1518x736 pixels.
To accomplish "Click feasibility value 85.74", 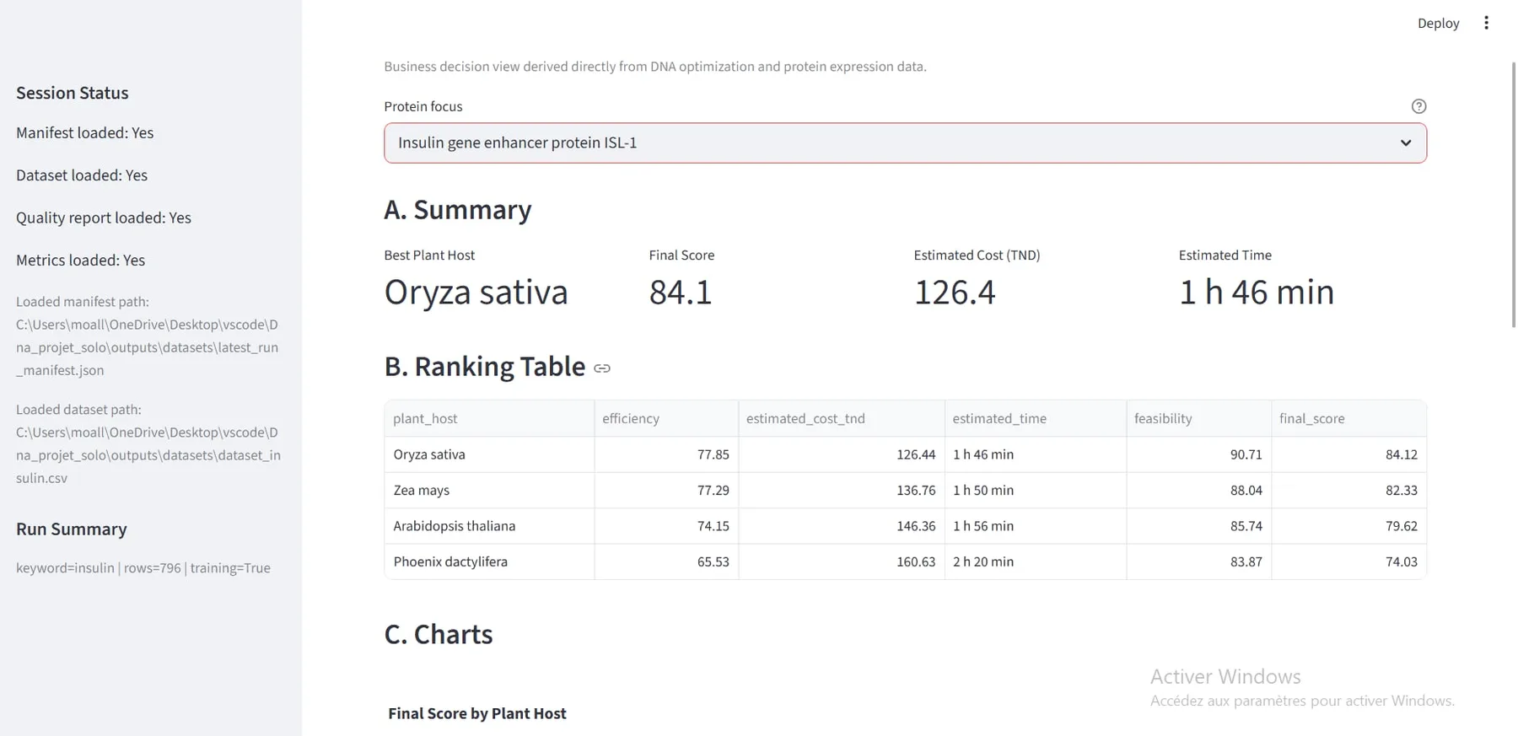I will tap(1199, 525).
